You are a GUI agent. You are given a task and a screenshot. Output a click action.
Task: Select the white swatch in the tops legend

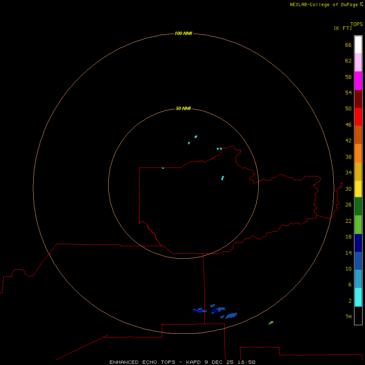point(358,45)
